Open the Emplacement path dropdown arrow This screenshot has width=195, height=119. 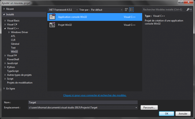click(x=136, y=108)
